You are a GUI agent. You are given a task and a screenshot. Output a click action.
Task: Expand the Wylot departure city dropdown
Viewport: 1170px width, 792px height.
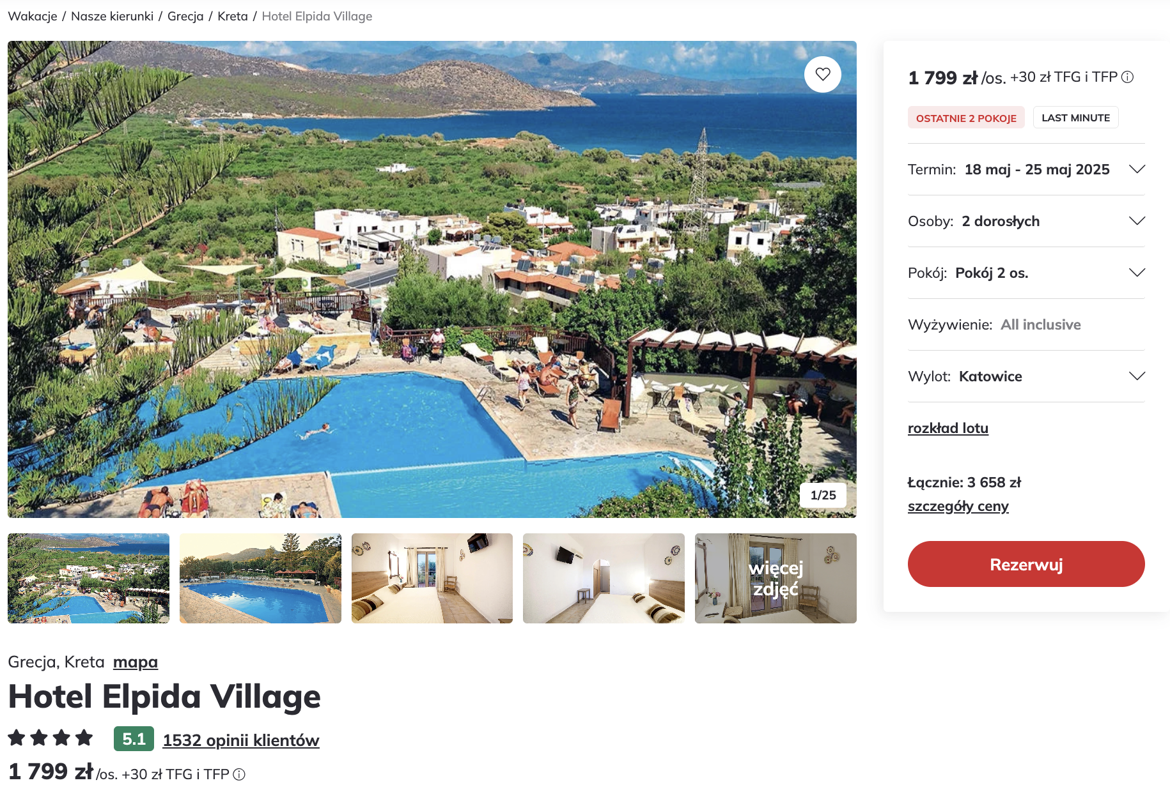click(x=1026, y=376)
